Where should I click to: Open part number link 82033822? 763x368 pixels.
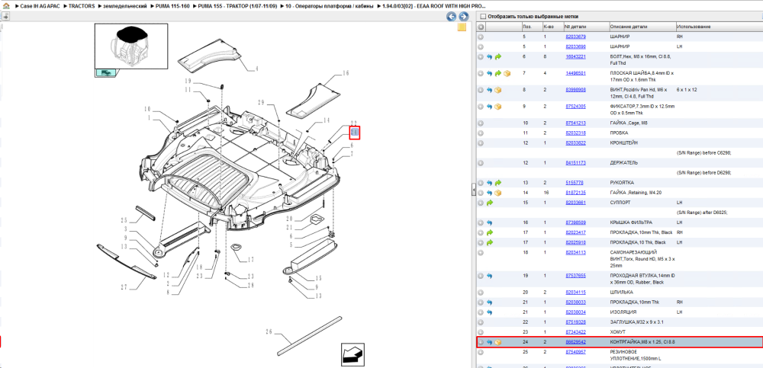coord(575,143)
